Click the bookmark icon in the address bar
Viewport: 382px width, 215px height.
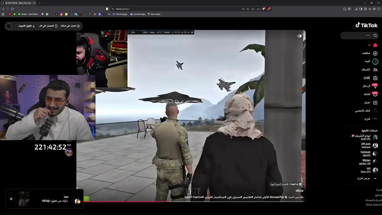click(107, 9)
